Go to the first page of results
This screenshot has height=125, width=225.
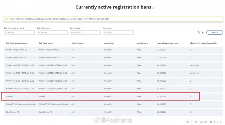211,122
